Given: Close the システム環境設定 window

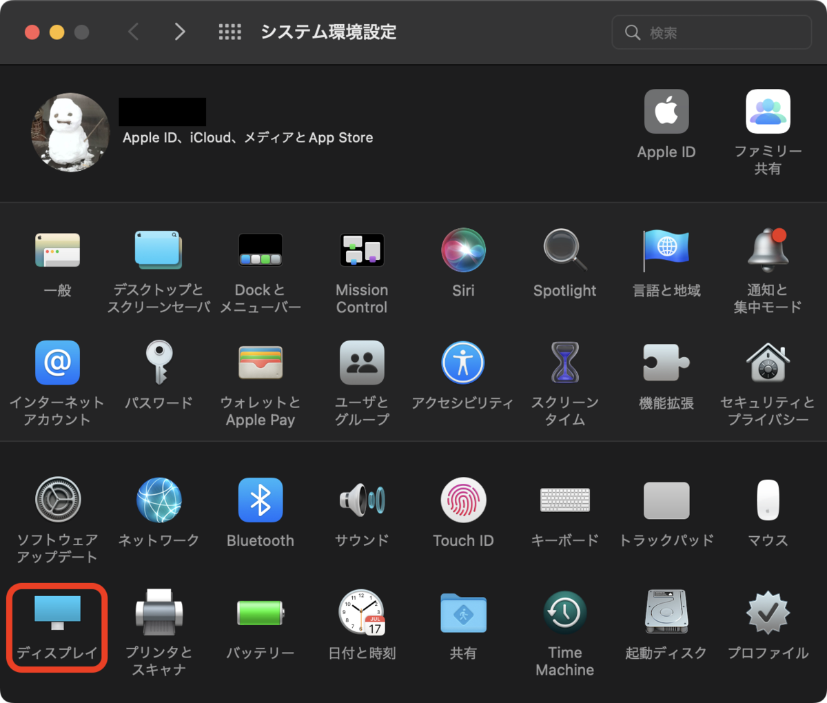Looking at the screenshot, I should click(x=32, y=32).
